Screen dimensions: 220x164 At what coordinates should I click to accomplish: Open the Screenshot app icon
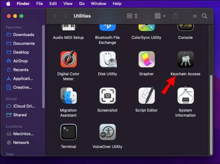coord(108,96)
